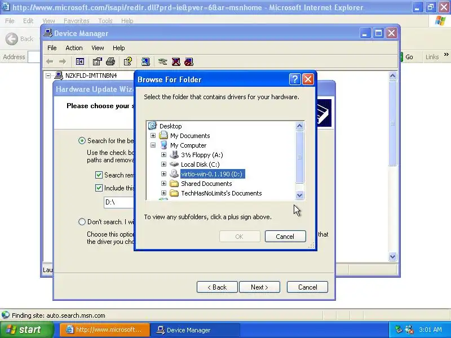Open the Device Manager Help menu
Screen dimensions: 451x338
pos(118,48)
